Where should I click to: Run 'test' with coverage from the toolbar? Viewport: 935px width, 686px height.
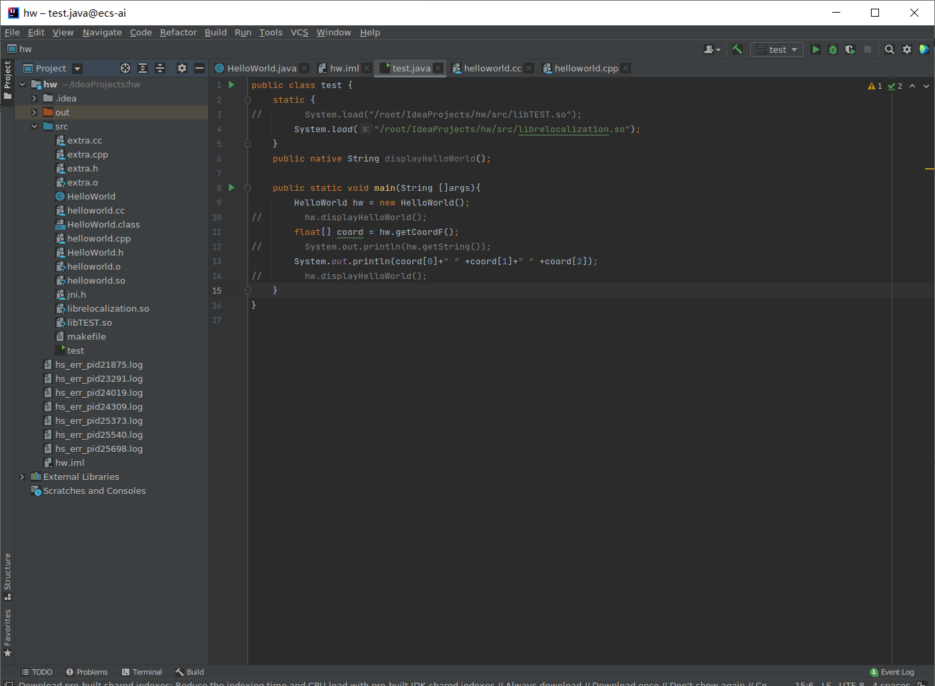click(x=850, y=49)
